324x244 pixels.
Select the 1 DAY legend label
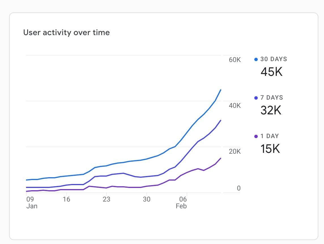269,136
